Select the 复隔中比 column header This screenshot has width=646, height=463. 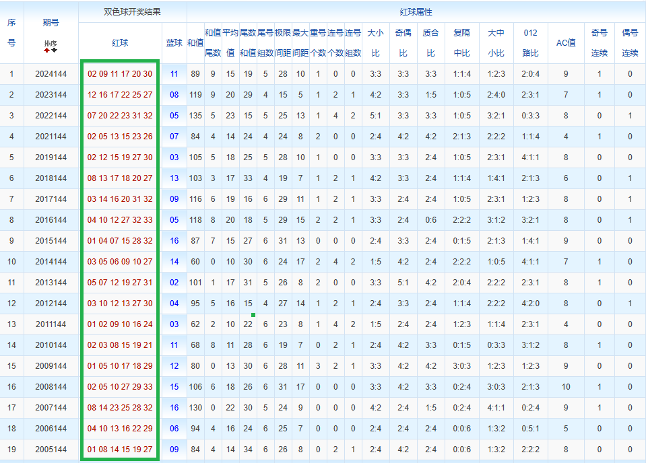tap(461, 43)
